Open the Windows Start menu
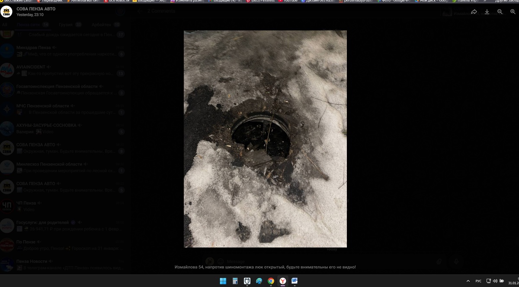Viewport: 519px width, 287px height. [x=223, y=281]
